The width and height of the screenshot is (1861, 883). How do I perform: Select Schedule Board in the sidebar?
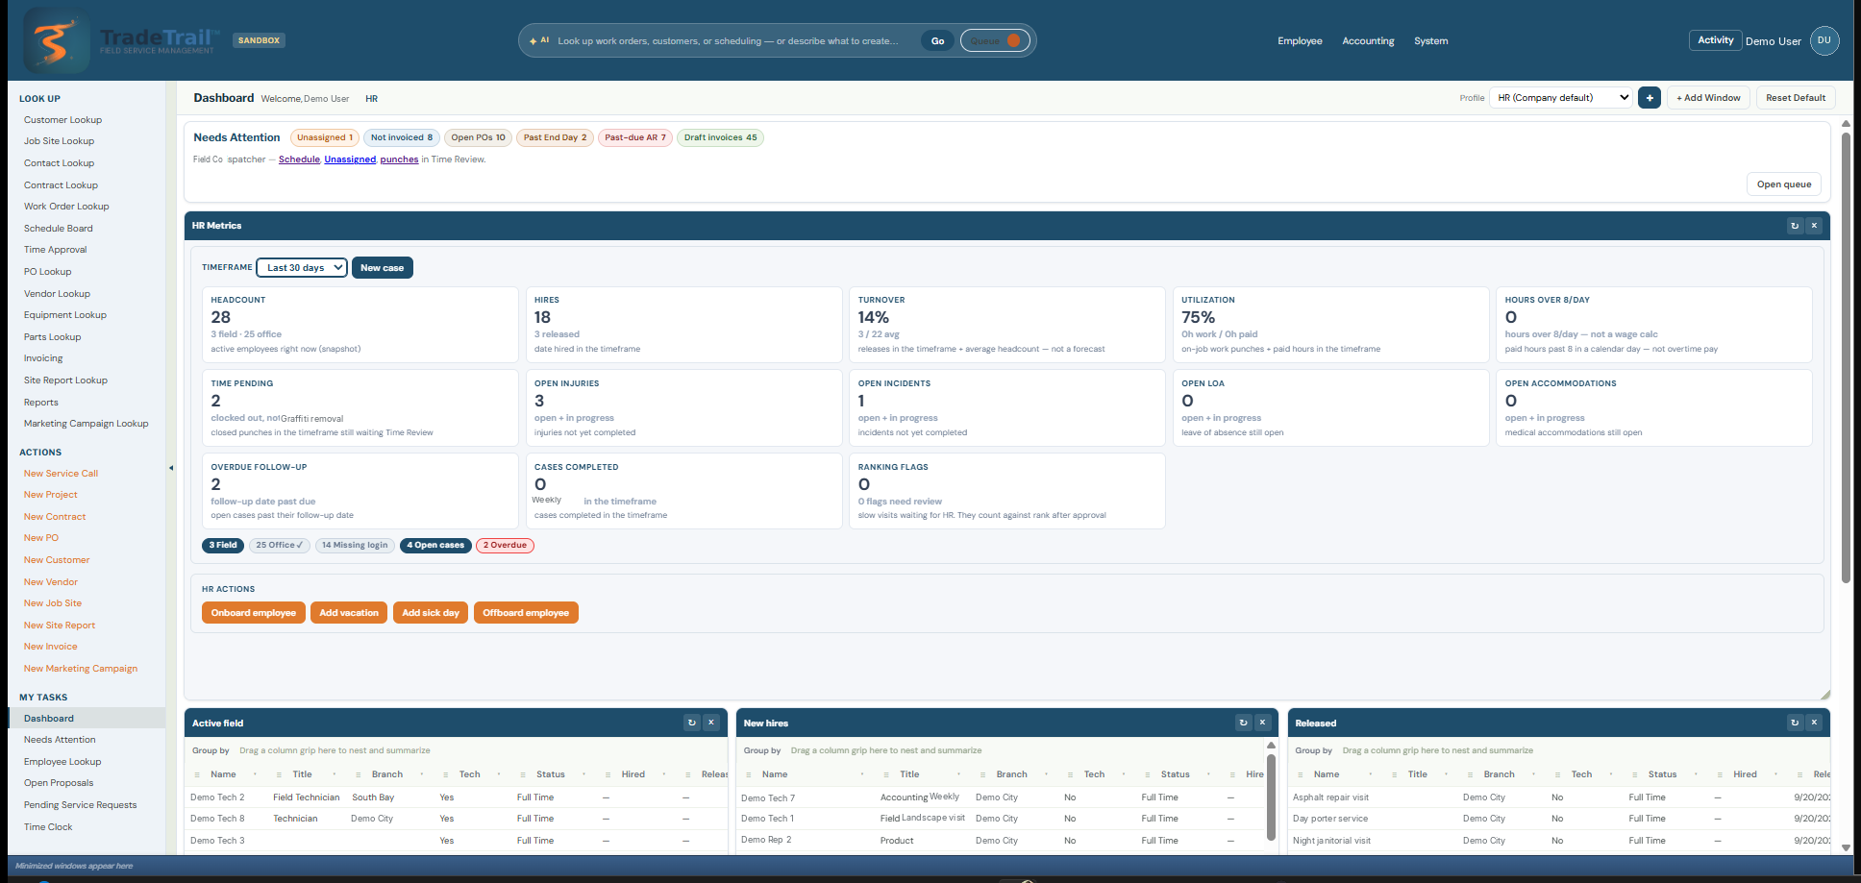click(59, 229)
